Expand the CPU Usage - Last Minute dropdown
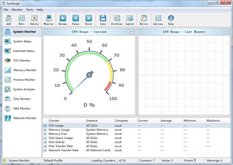This screenshot has height=165, width=233. (x=226, y=32)
